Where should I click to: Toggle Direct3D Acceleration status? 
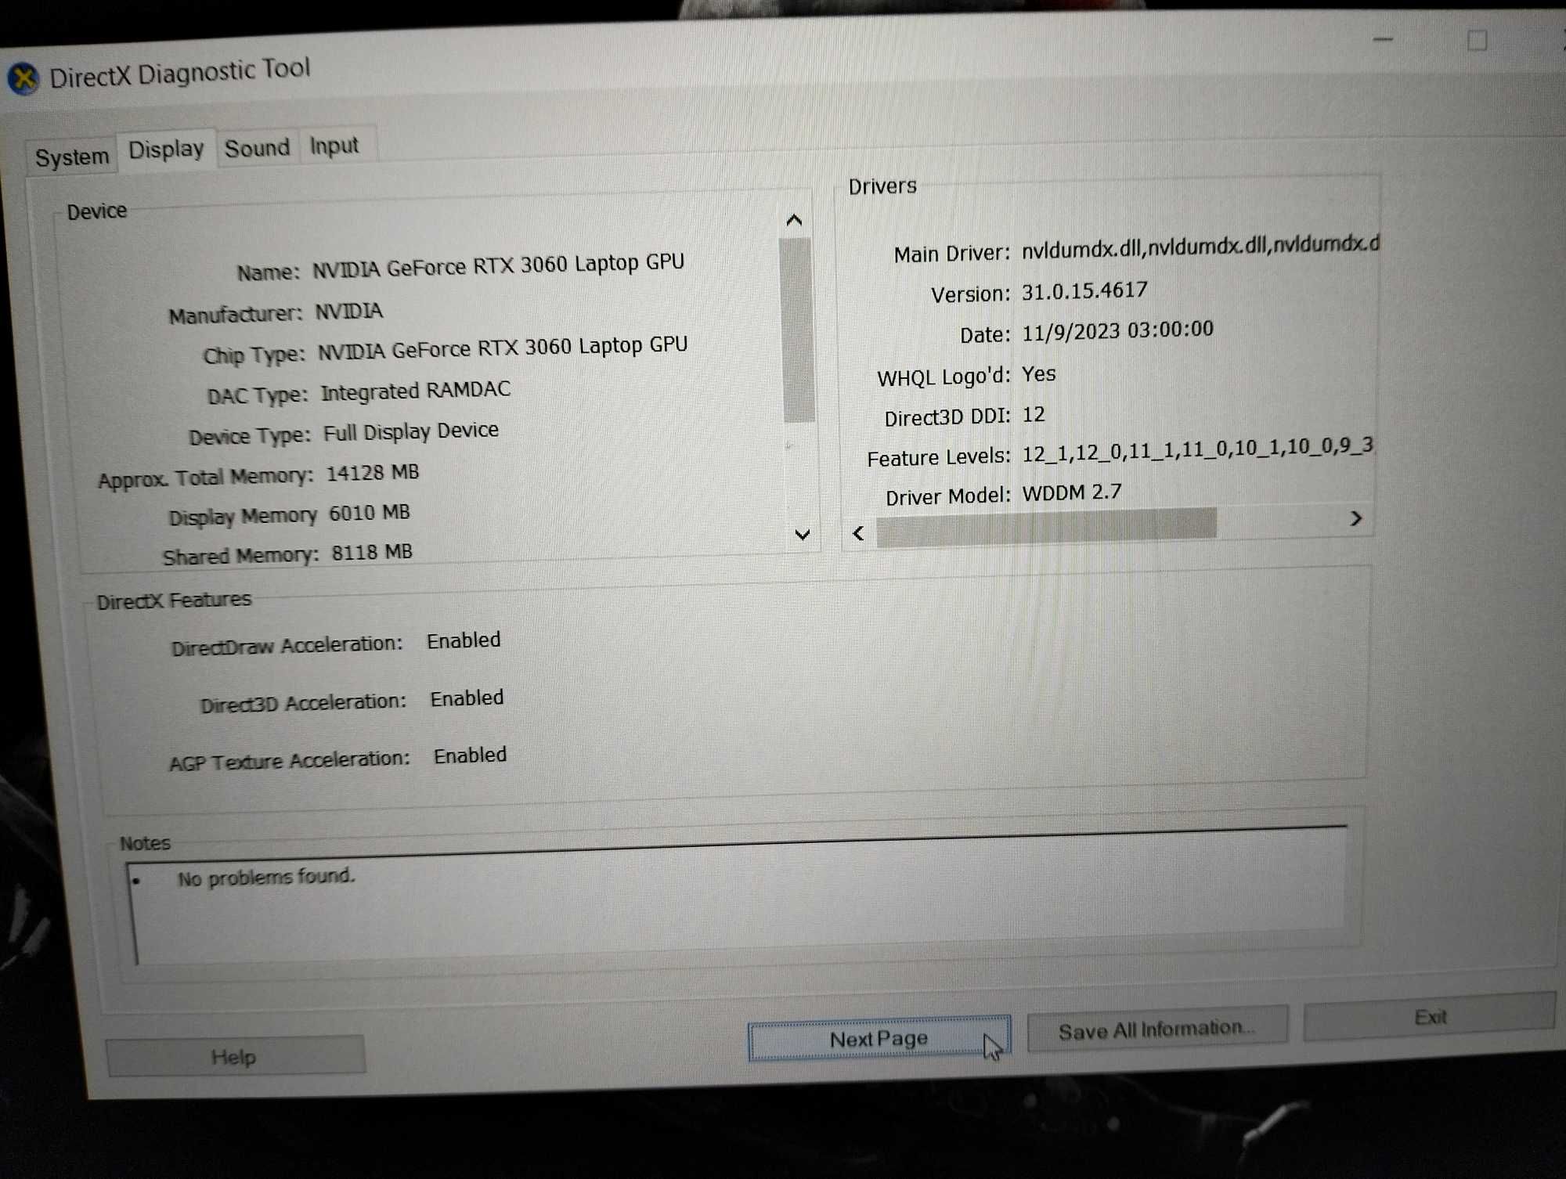(x=464, y=698)
